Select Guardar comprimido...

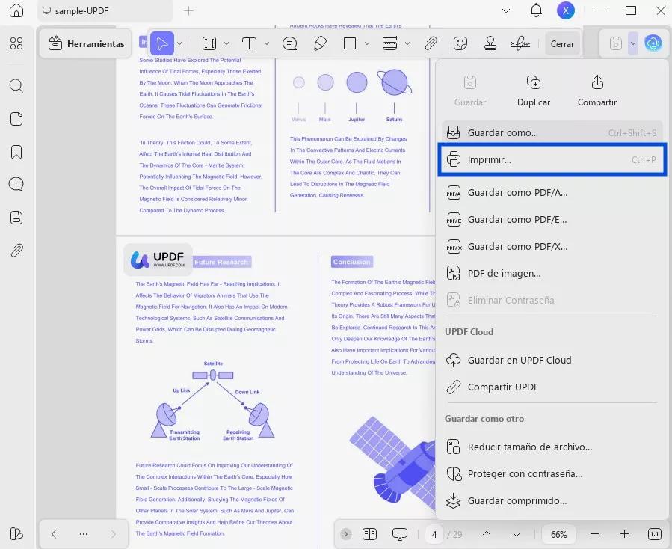tap(551, 501)
